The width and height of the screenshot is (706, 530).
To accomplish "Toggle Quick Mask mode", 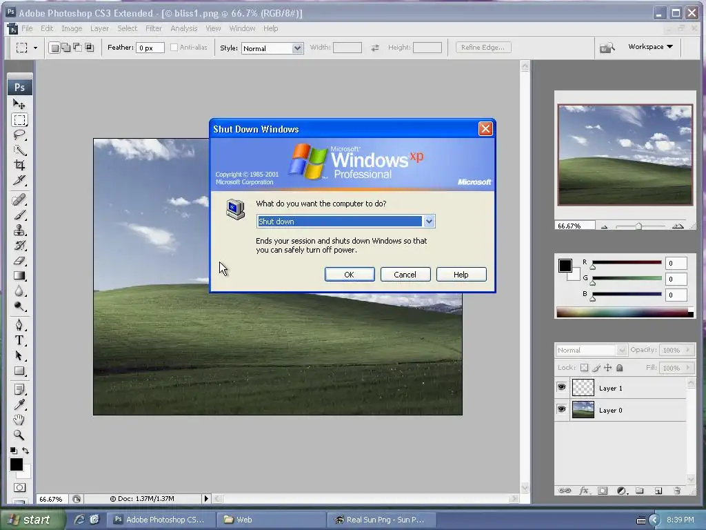I will click(19, 488).
